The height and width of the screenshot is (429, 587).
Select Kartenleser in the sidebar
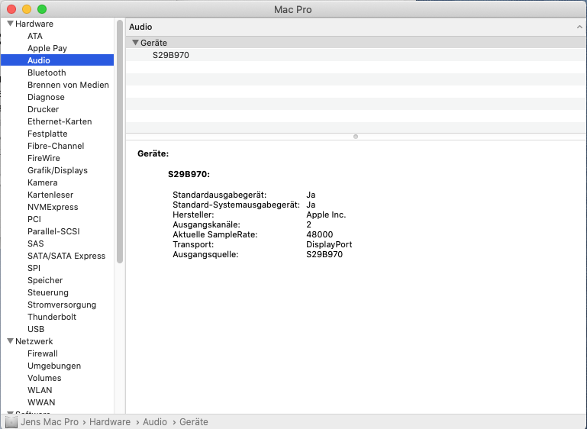point(50,195)
